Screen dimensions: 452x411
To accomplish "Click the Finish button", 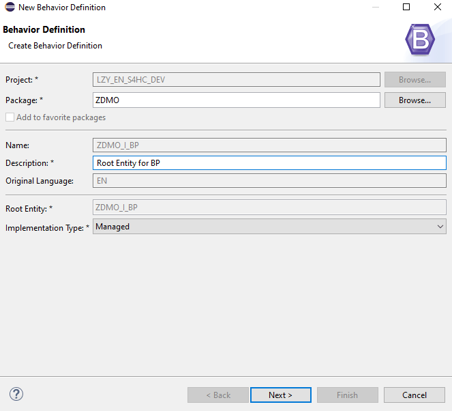I will coord(347,395).
